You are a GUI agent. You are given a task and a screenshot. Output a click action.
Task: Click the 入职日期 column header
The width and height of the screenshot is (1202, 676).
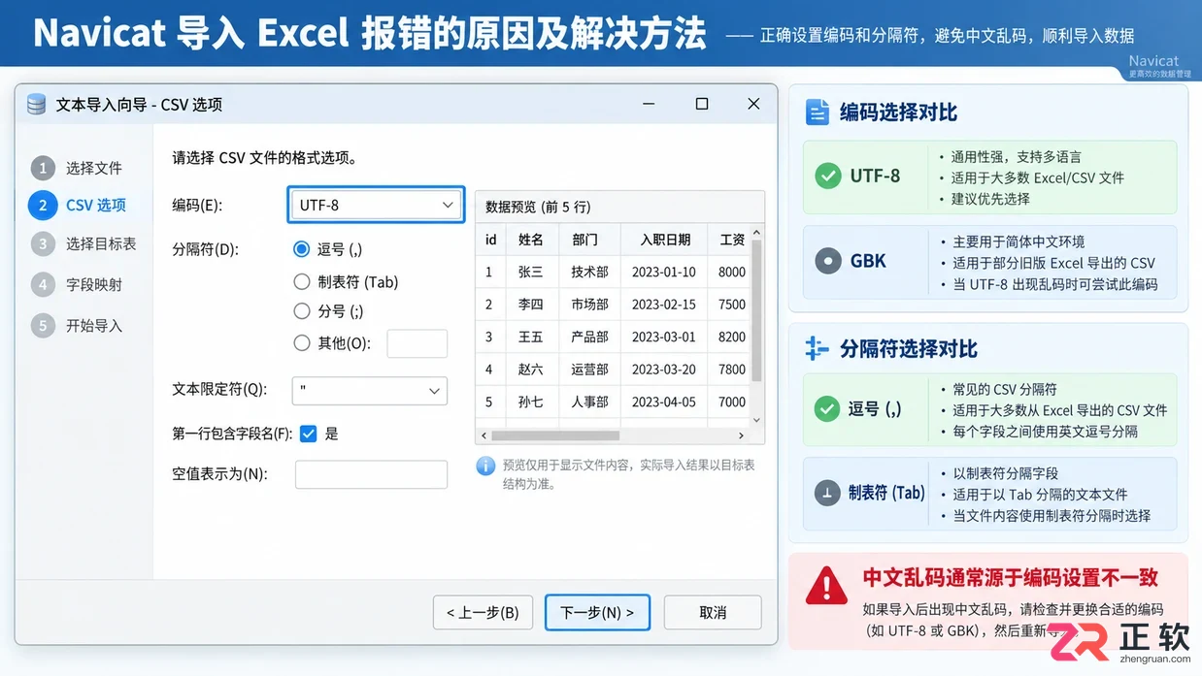click(x=665, y=240)
